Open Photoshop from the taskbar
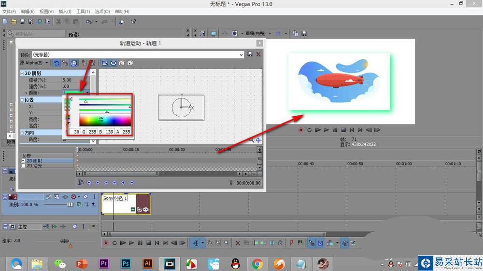Image resolution: width=483 pixels, height=271 pixels. pyautogui.click(x=126, y=264)
